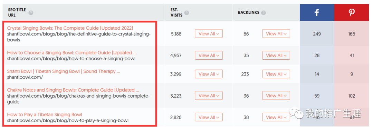Open Crystal Singing Bowls: The Complete Guide link
The image size is (373, 130).
pyautogui.click(x=70, y=28)
